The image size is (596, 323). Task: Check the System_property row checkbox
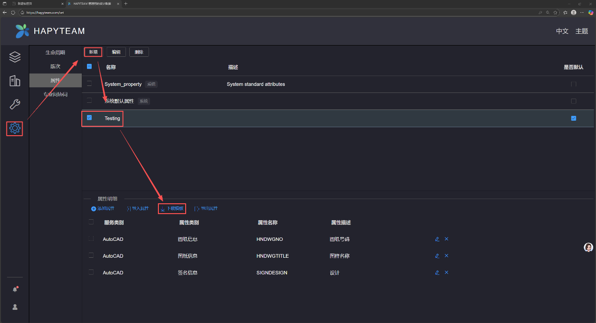(89, 84)
